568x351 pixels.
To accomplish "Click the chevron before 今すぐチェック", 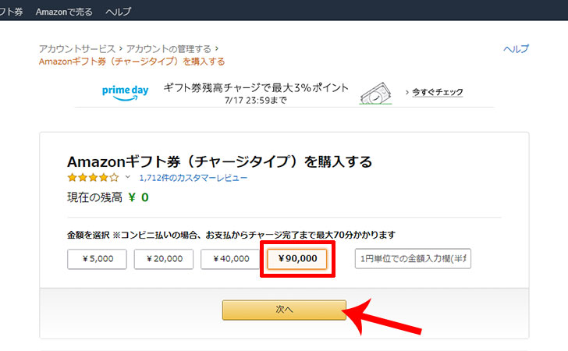I will (406, 92).
